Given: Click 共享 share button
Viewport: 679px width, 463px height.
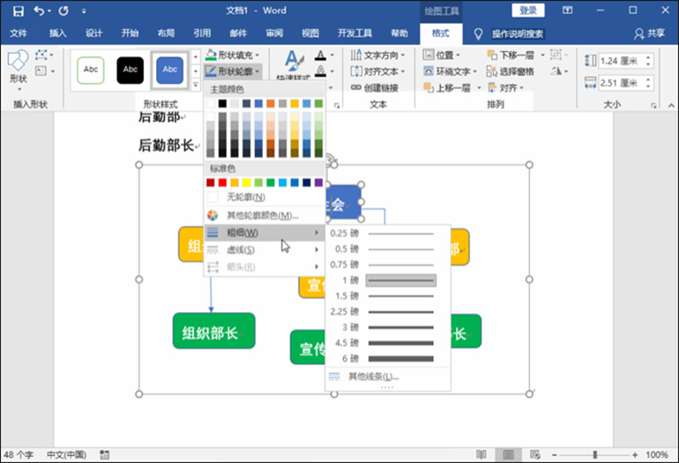Looking at the screenshot, I should click(649, 34).
